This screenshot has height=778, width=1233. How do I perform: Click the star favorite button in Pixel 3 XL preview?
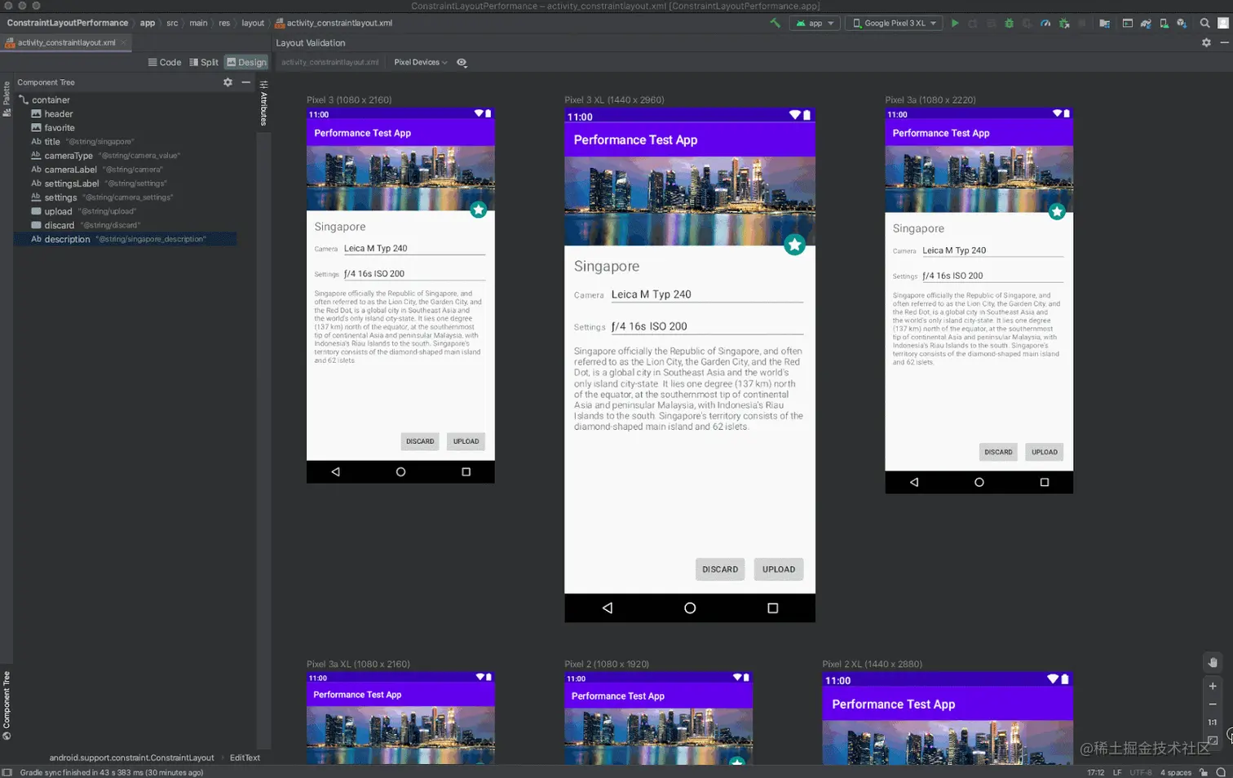(x=794, y=245)
